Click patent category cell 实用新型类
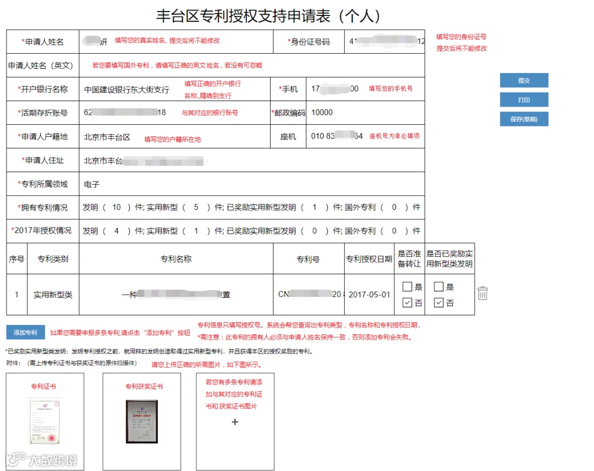 (x=53, y=294)
